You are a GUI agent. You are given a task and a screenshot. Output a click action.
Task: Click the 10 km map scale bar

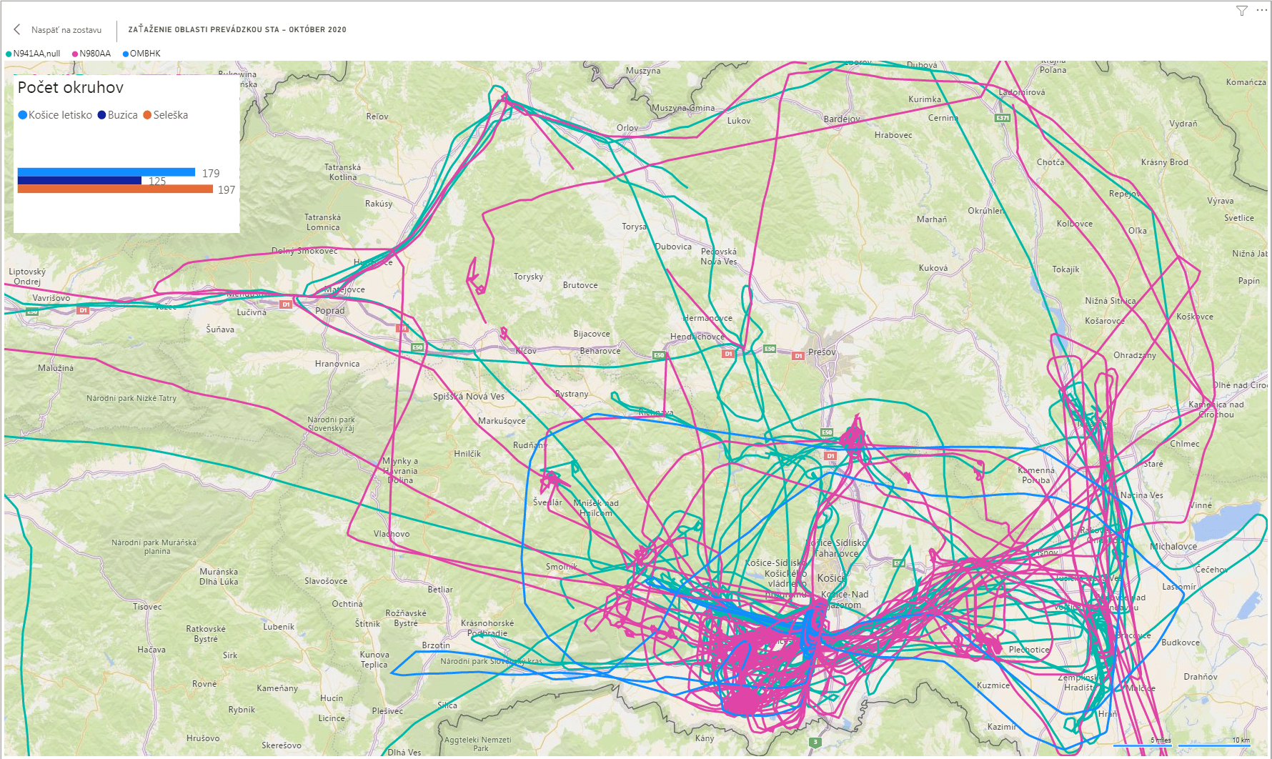click(x=1214, y=743)
